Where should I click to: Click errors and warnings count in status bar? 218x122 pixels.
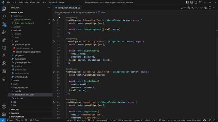point(34,120)
